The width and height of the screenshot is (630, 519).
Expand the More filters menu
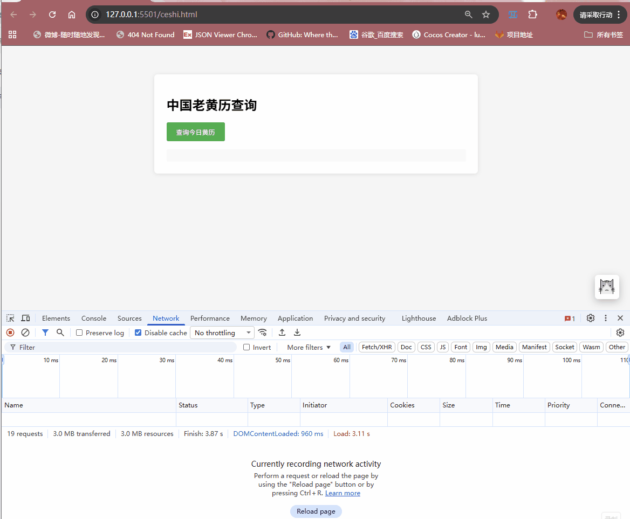[307, 347]
